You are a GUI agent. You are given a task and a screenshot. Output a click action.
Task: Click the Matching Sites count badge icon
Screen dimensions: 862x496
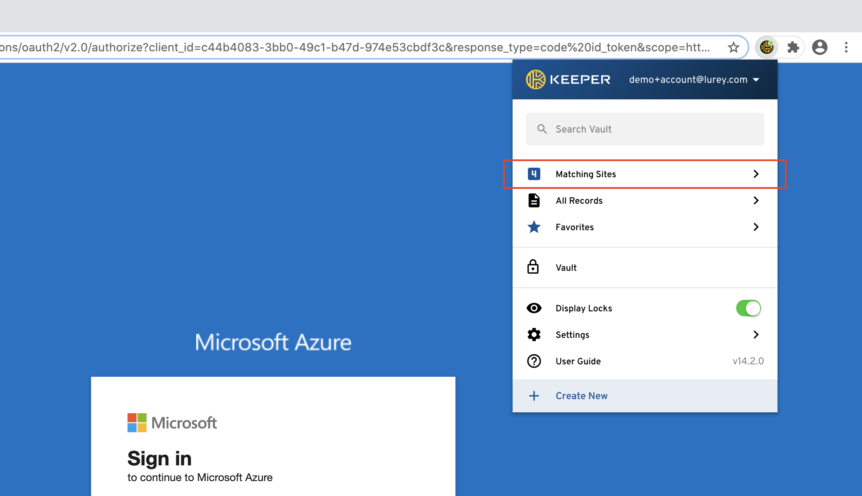click(x=534, y=174)
